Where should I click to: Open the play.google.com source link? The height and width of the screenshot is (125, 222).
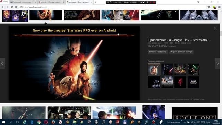[x=155, y=43]
